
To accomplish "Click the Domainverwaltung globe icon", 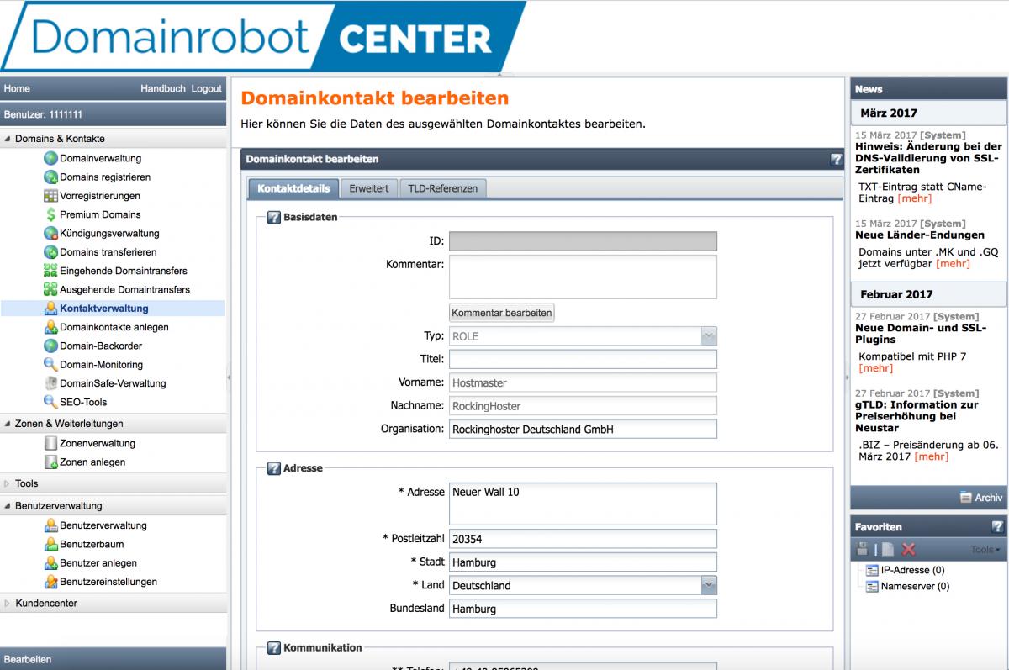I will coord(50,158).
